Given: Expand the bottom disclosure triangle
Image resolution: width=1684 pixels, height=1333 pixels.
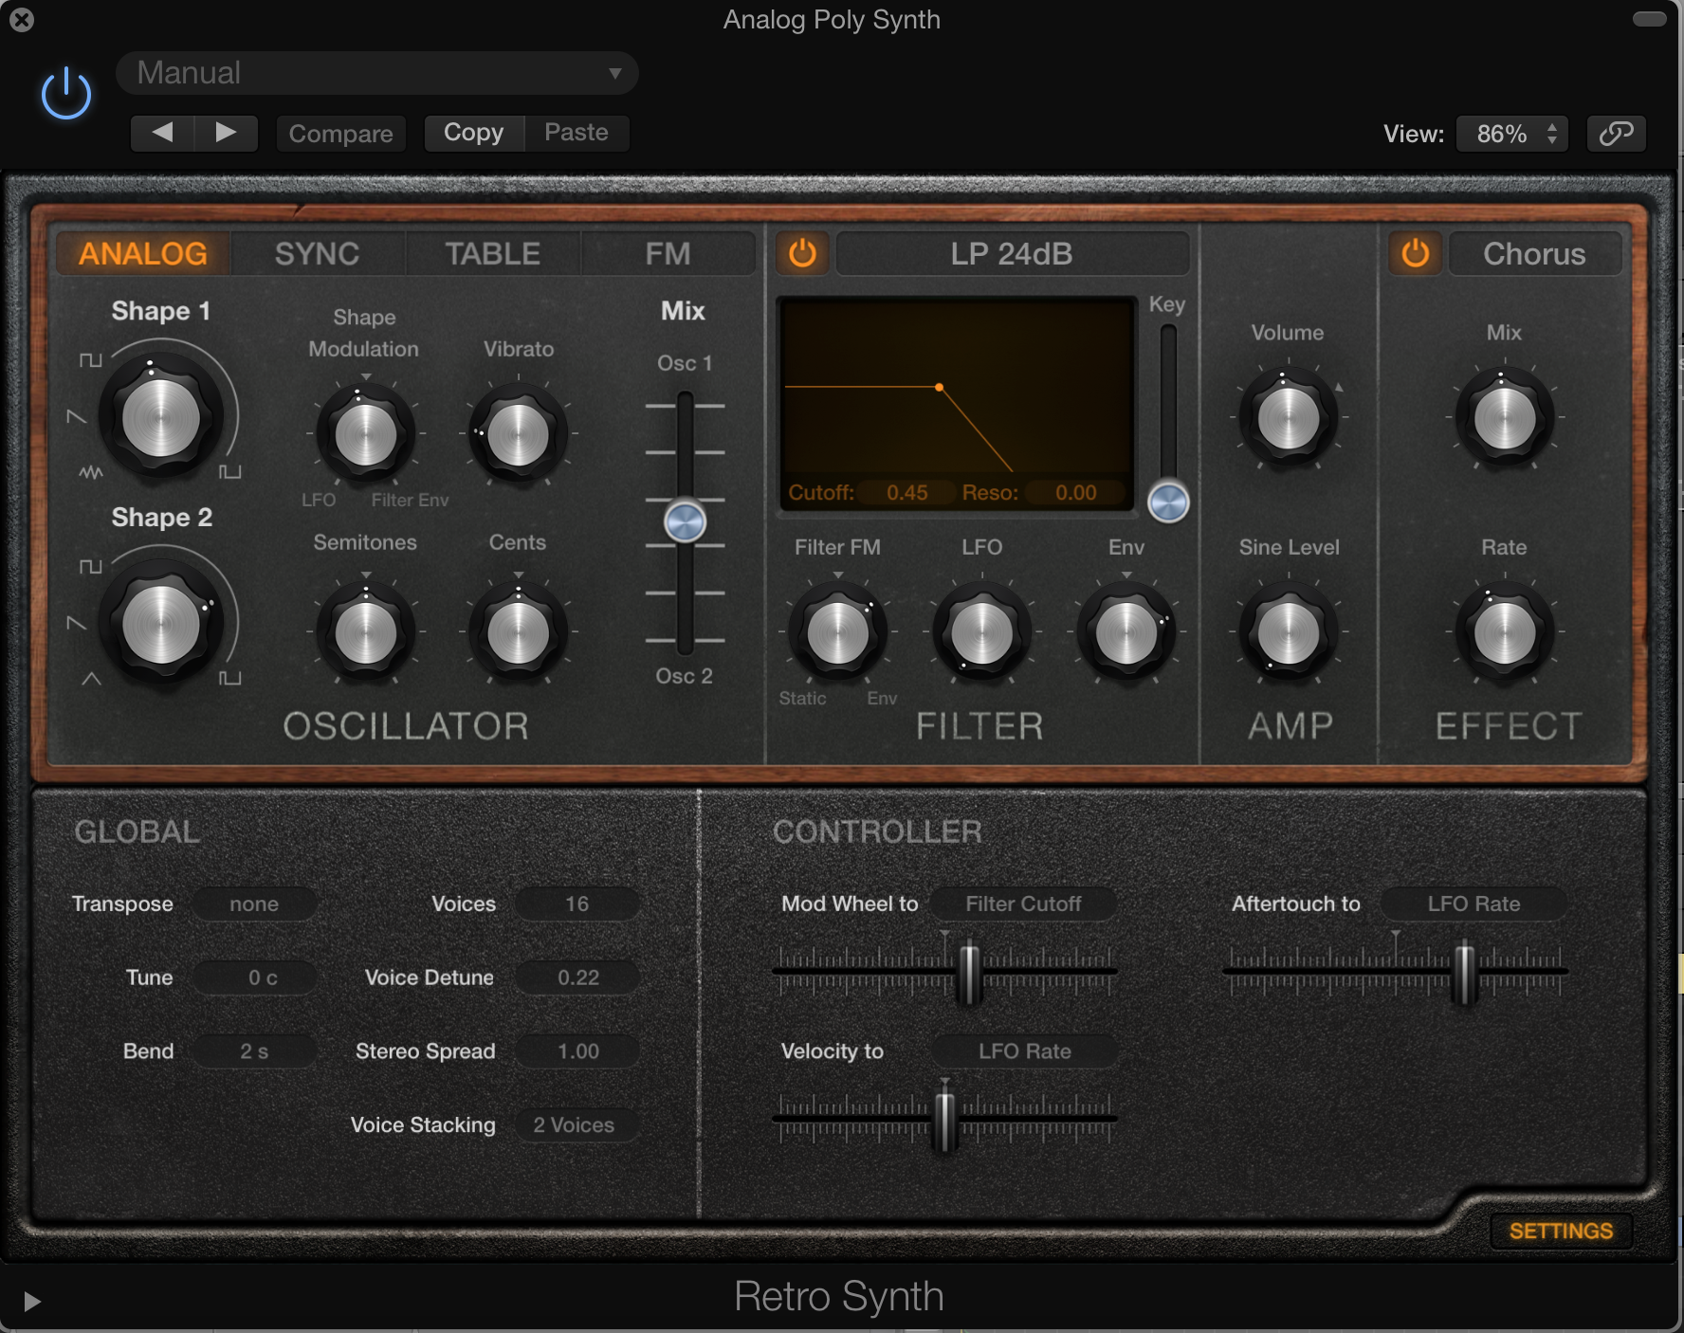Looking at the screenshot, I should (x=32, y=1301).
